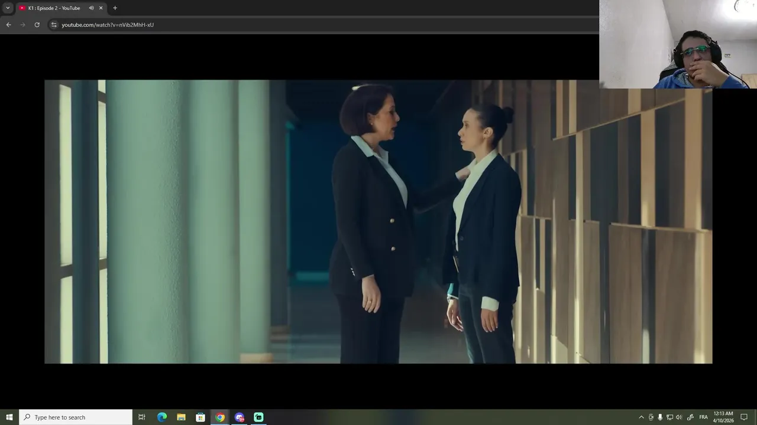Click the Type here to search box
757x425 pixels.
click(76, 417)
